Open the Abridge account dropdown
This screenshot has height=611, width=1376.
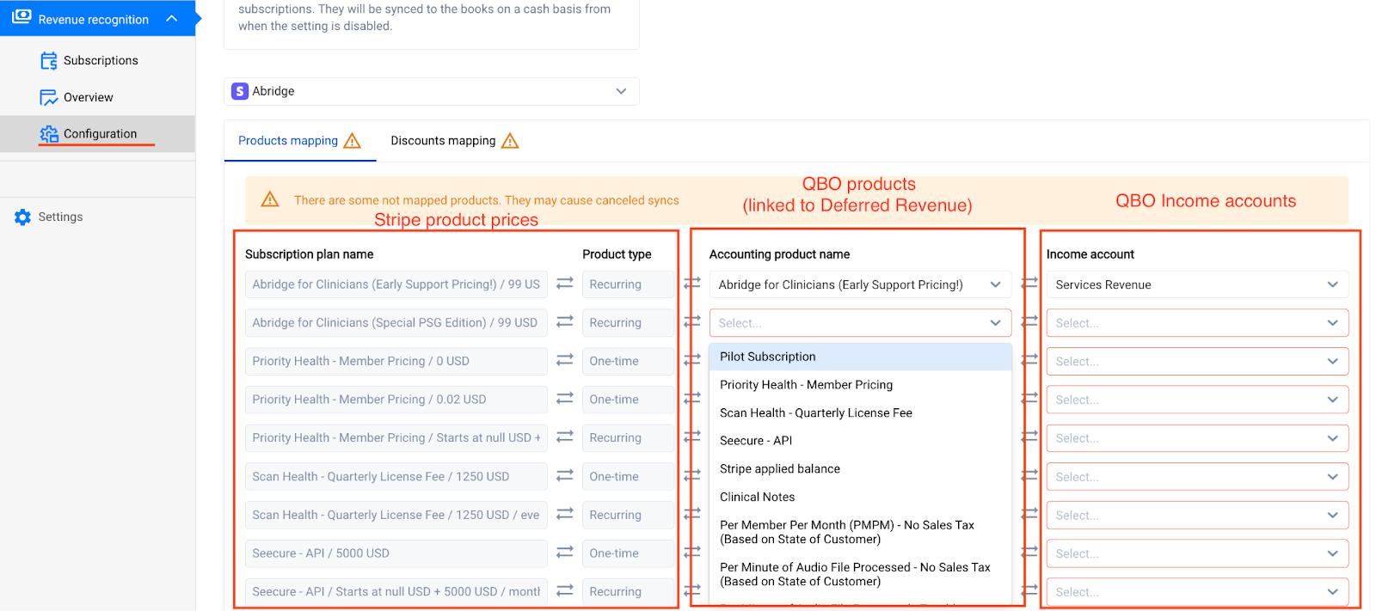pyautogui.click(x=620, y=91)
